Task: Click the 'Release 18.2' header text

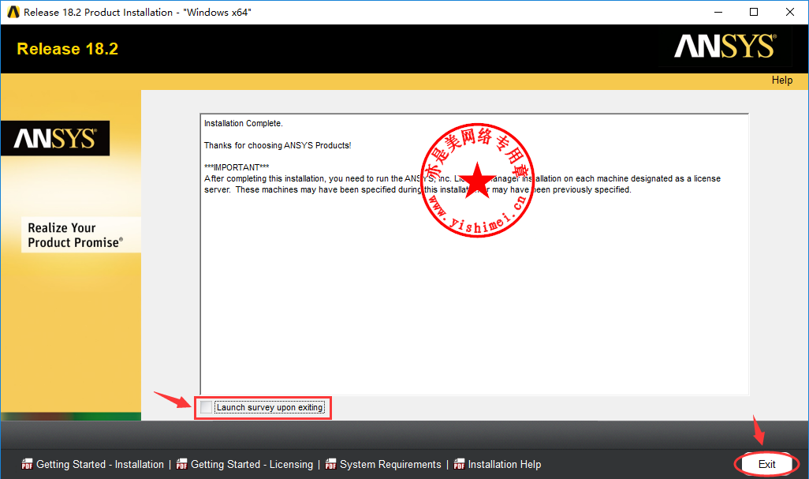Action: 68,48
